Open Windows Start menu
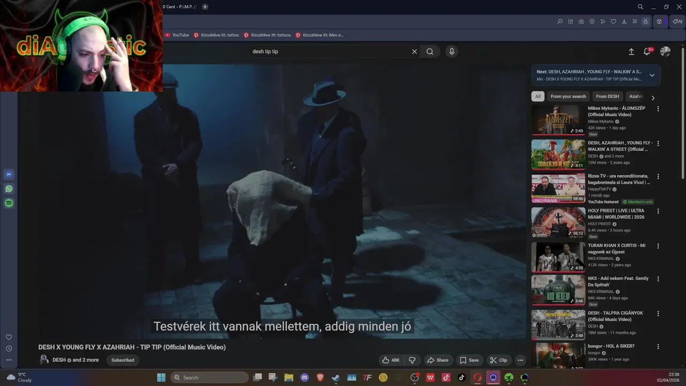 pyautogui.click(x=161, y=377)
